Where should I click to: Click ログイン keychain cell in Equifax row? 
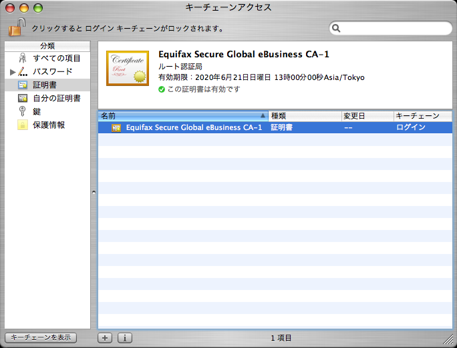point(411,127)
